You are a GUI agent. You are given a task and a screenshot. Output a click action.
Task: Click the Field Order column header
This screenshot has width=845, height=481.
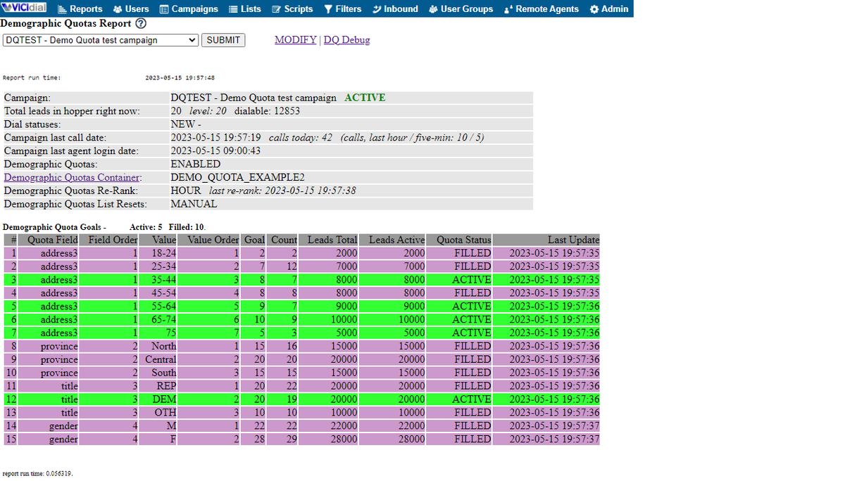click(x=108, y=240)
